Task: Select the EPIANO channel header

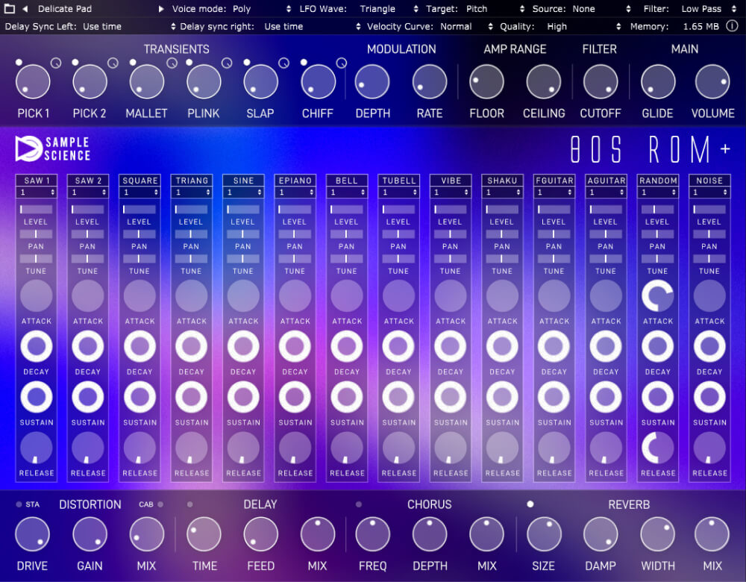Action: coord(295,181)
